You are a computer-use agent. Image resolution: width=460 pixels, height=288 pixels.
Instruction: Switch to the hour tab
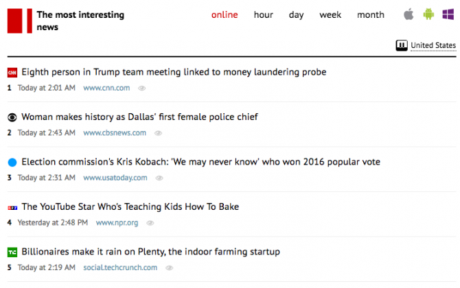point(264,15)
